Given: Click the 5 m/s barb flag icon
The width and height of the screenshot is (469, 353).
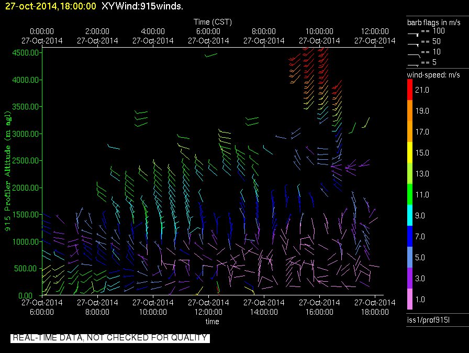Looking at the screenshot, I should coord(413,65).
